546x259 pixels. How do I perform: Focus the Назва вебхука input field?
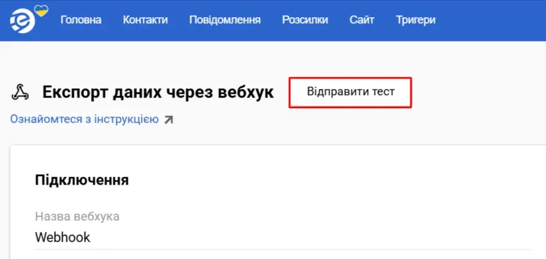[x=283, y=238]
